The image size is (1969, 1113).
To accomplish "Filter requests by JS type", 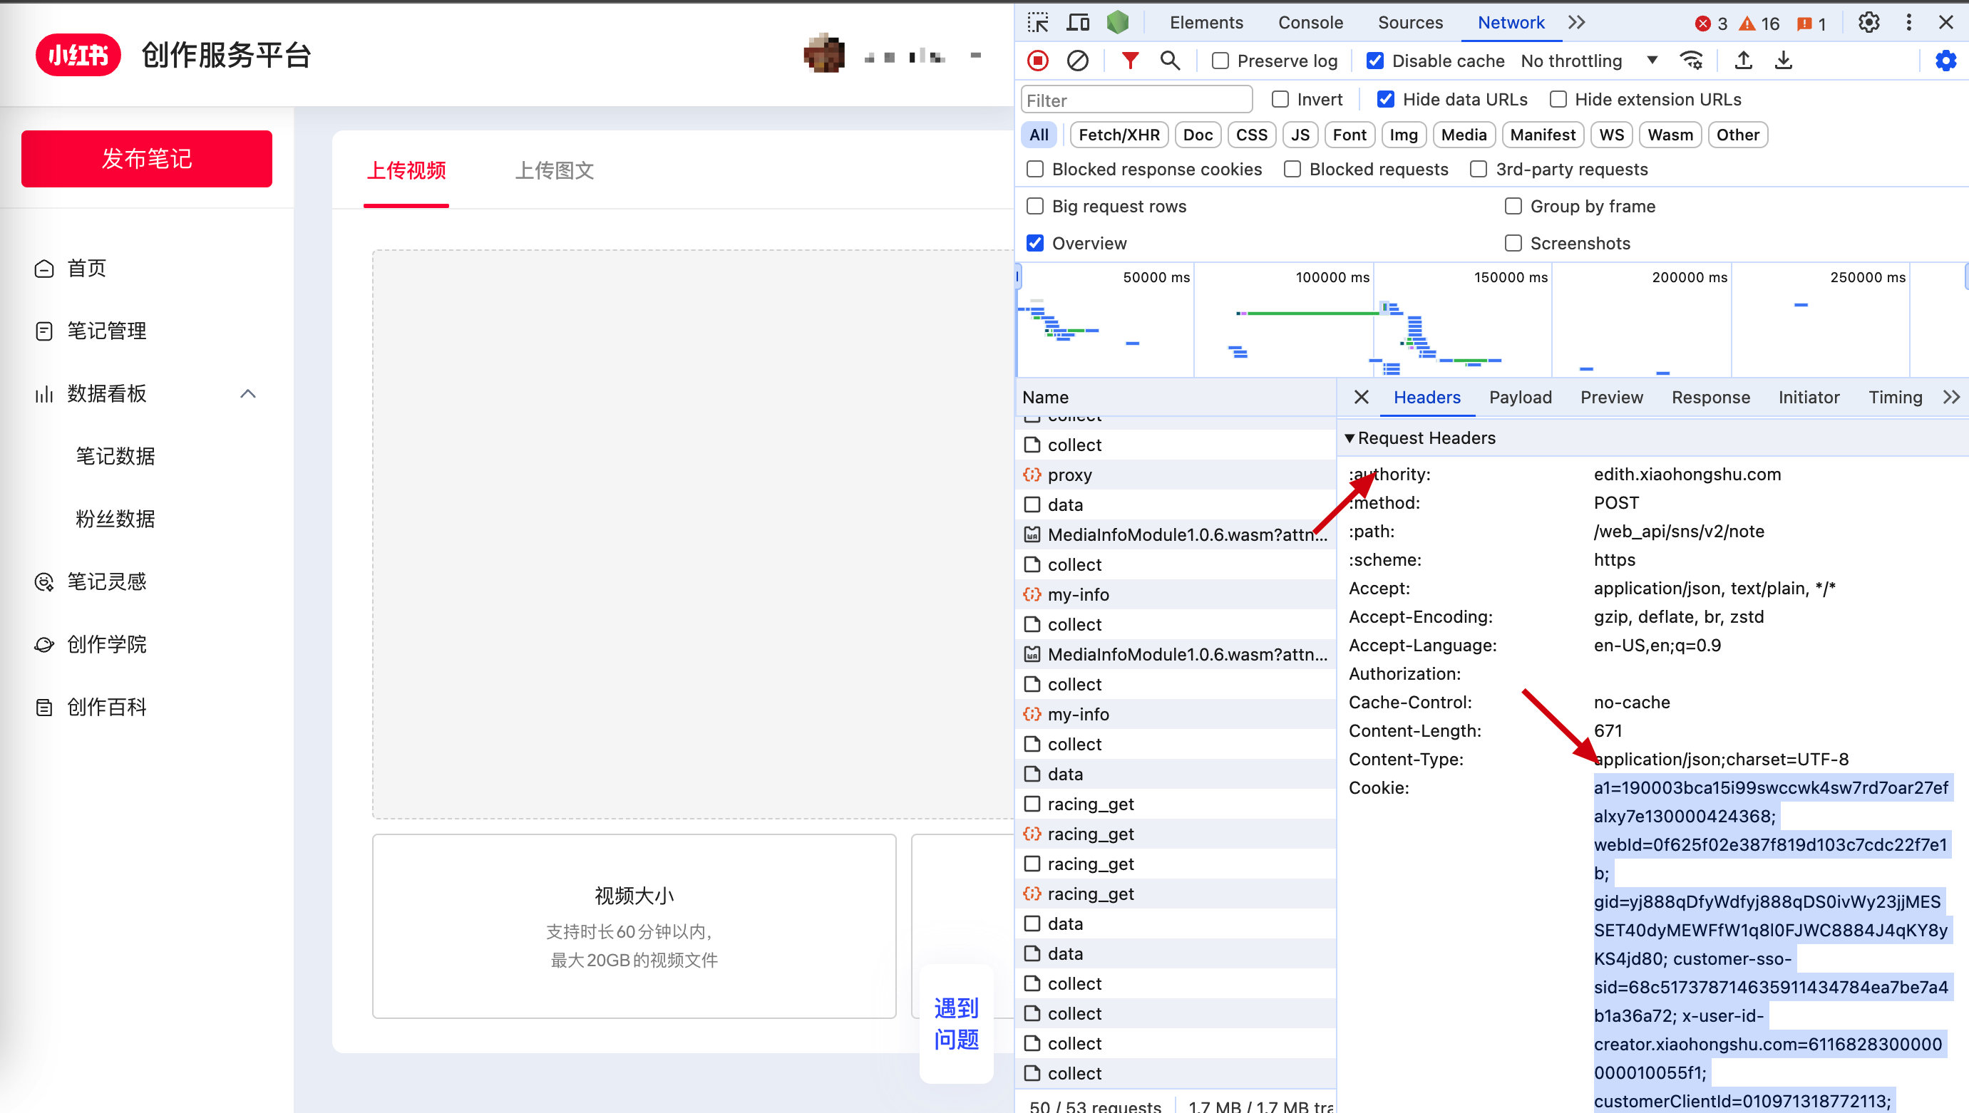I will (x=1300, y=135).
